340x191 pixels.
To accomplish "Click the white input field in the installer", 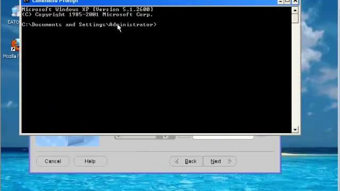I will pos(223,137).
